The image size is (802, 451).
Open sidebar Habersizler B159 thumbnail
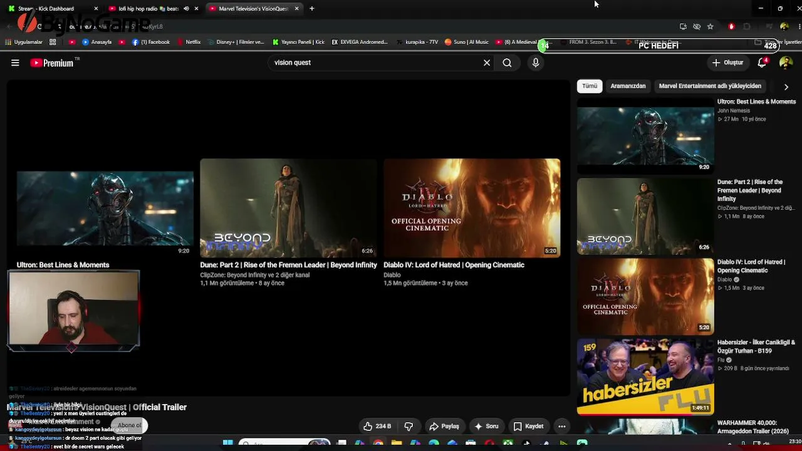click(645, 376)
